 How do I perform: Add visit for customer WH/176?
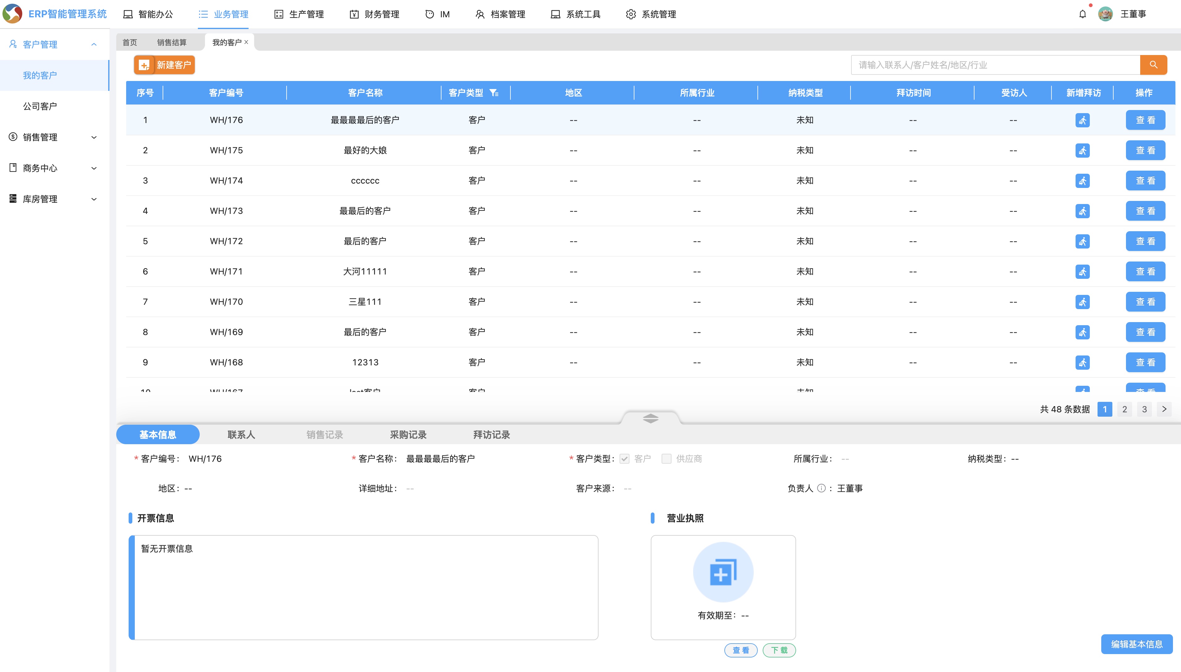[x=1082, y=120]
